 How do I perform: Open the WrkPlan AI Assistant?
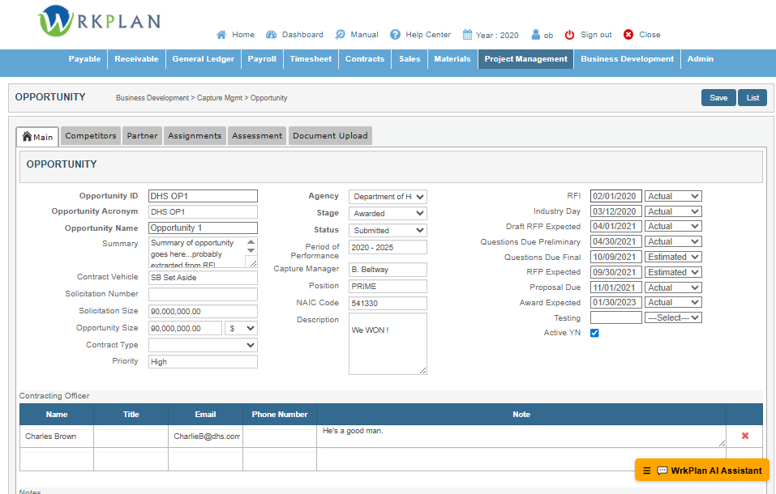tap(702, 471)
